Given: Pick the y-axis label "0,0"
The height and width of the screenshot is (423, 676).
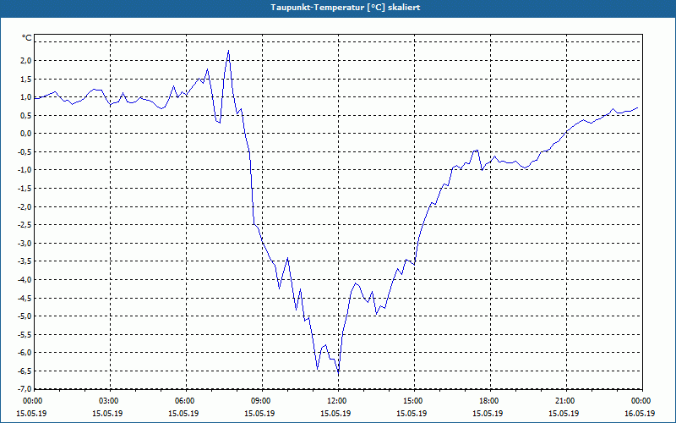Looking at the screenshot, I should 26,134.
